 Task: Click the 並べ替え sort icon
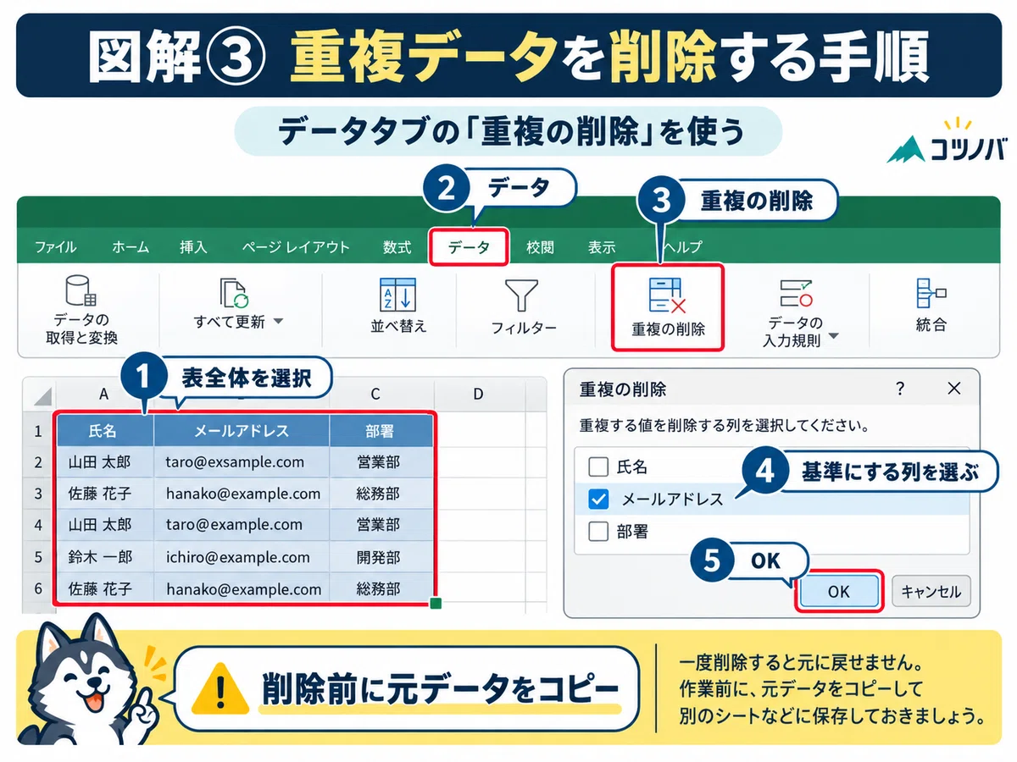[x=397, y=294]
